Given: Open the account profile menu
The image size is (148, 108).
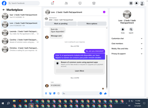Looking at the screenshot, I should point(142,3).
